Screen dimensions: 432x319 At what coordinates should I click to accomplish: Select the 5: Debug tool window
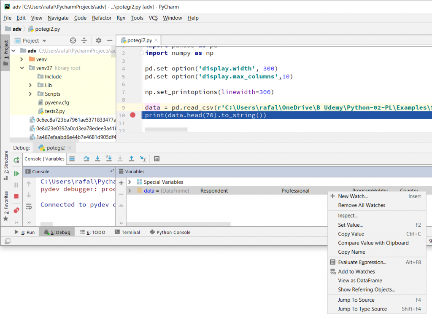57,232
